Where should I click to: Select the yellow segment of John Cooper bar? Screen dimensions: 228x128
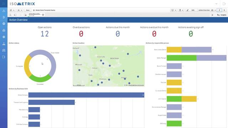[189, 99]
